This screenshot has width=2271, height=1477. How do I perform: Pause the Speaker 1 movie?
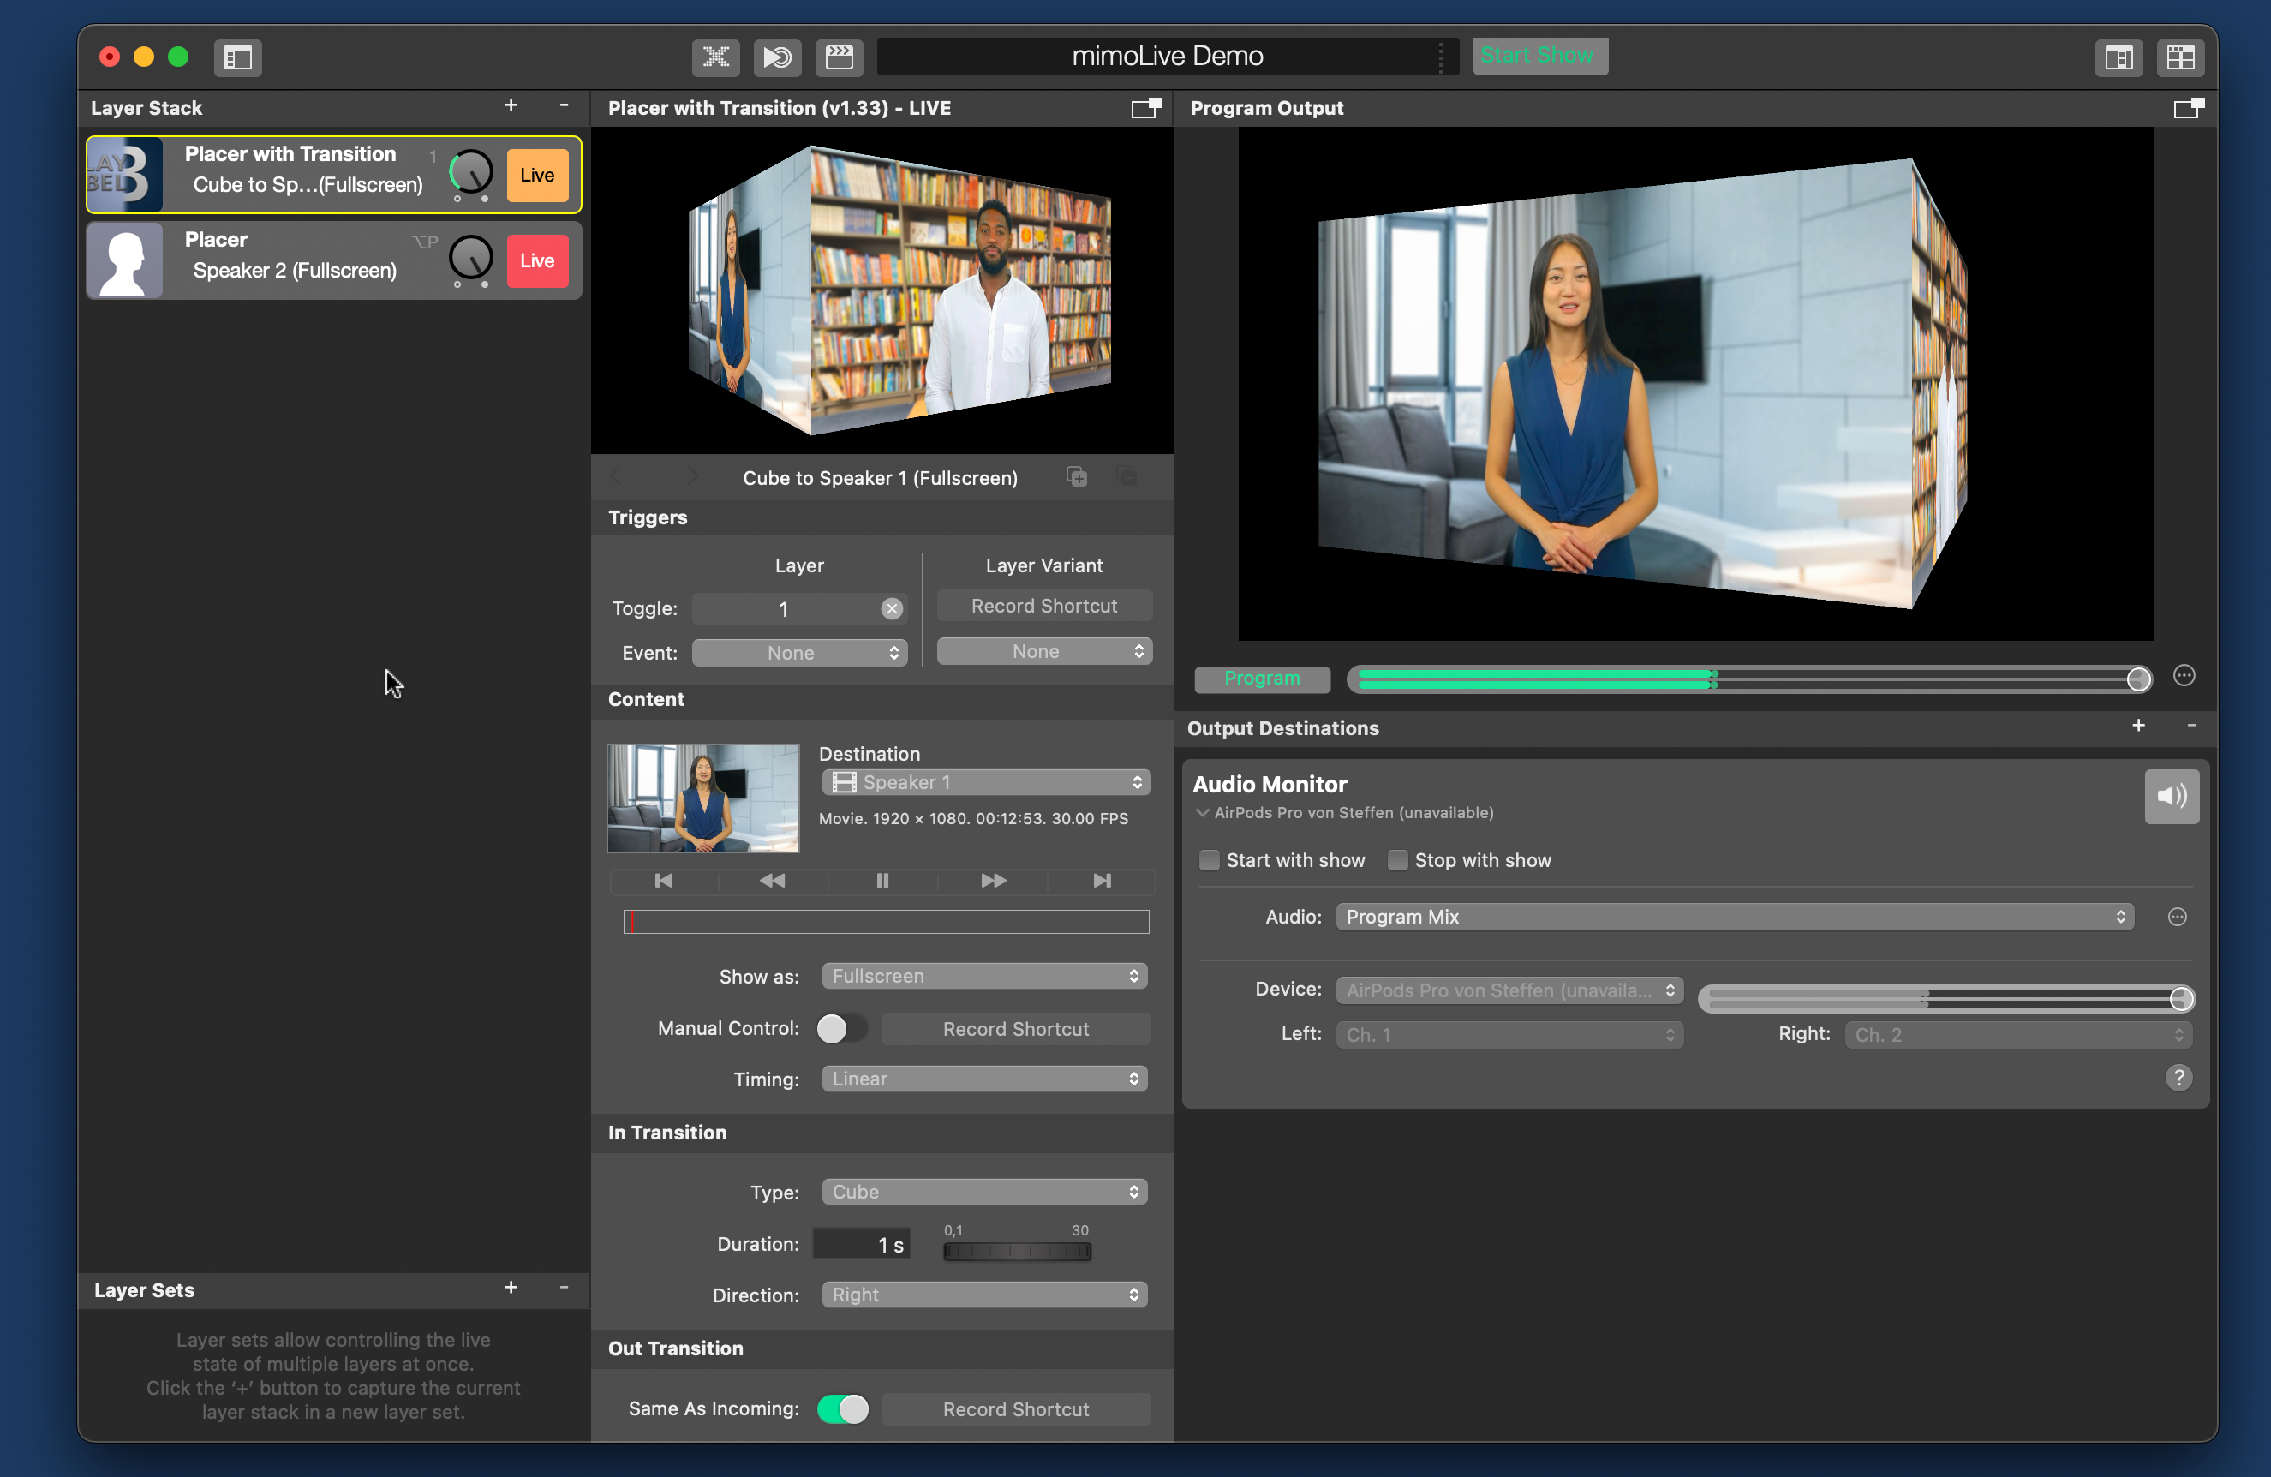[x=882, y=880]
